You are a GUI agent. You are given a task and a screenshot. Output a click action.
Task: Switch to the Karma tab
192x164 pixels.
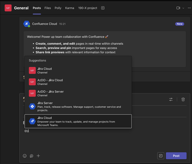point(70,8)
